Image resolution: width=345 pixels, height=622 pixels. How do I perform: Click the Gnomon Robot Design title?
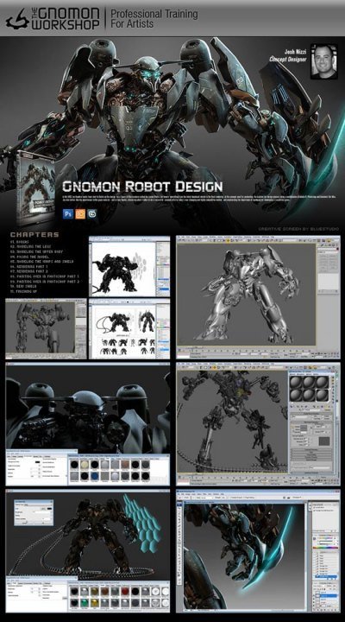(x=142, y=187)
